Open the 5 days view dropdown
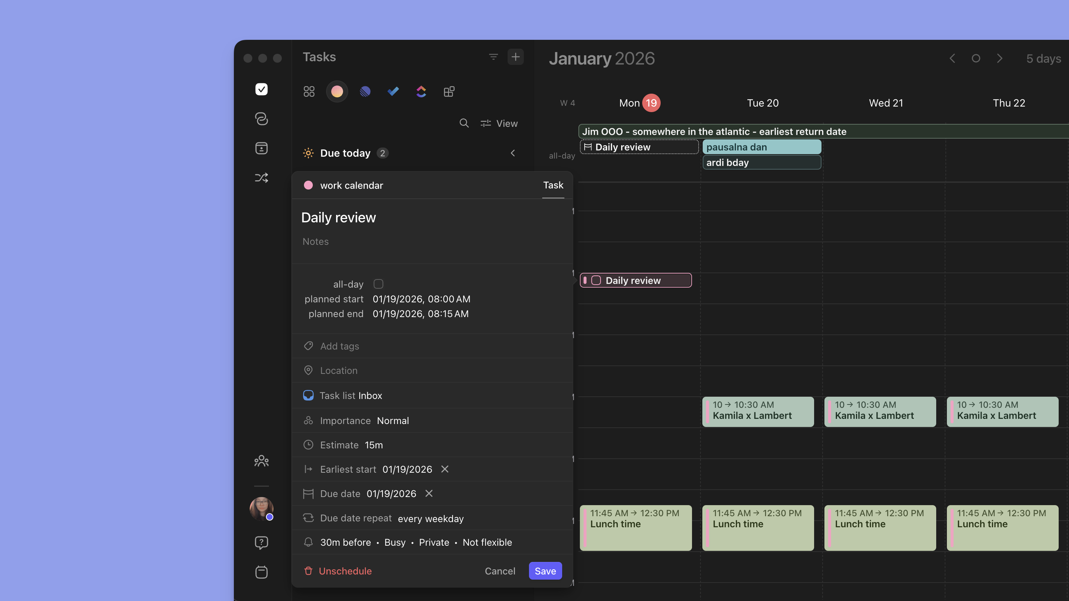Viewport: 1069px width, 601px height. pos(1043,59)
